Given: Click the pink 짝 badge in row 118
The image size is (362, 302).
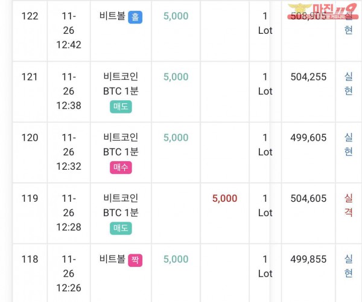Looking at the screenshot, I should point(135,260).
